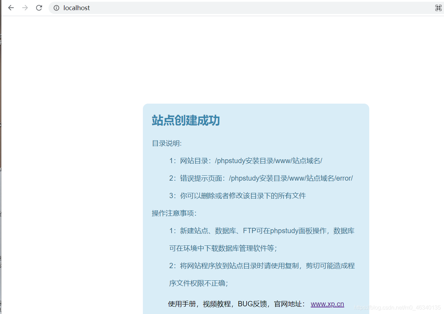This screenshot has width=444, height=314.
Task: View site information for localhost
Action: pos(56,8)
